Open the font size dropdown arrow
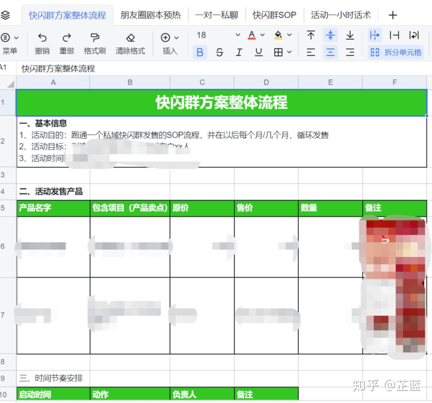 pyautogui.click(x=238, y=35)
